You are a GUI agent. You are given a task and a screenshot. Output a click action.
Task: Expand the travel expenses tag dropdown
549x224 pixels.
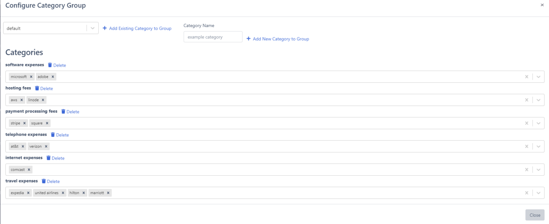(538, 193)
